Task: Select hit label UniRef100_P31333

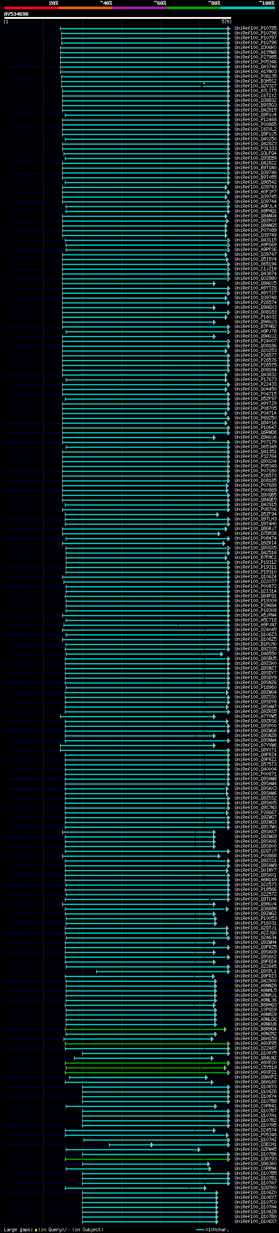Action: (x=255, y=148)
